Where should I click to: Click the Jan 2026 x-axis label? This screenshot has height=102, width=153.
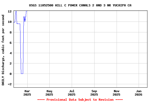pos(139,93)
